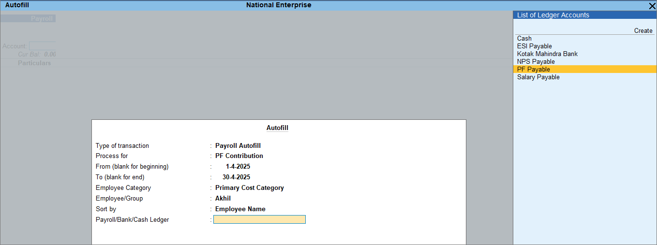Edit the From date 1-4-2025
Image resolution: width=657 pixels, height=245 pixels.
tap(238, 167)
